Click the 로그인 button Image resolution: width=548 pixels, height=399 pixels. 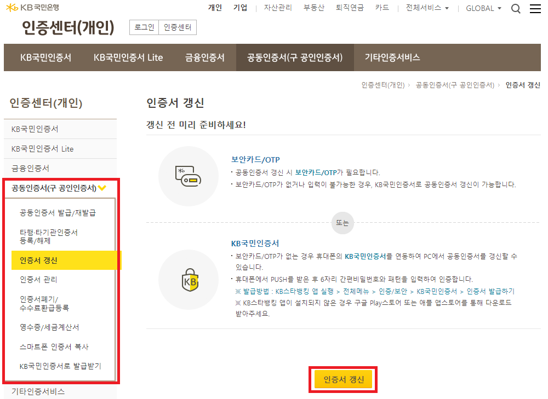click(144, 27)
